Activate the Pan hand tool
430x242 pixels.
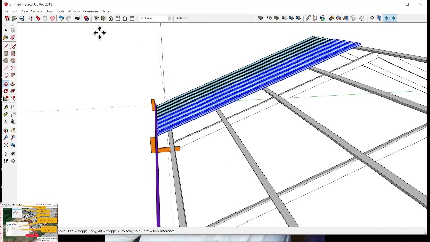point(13,131)
